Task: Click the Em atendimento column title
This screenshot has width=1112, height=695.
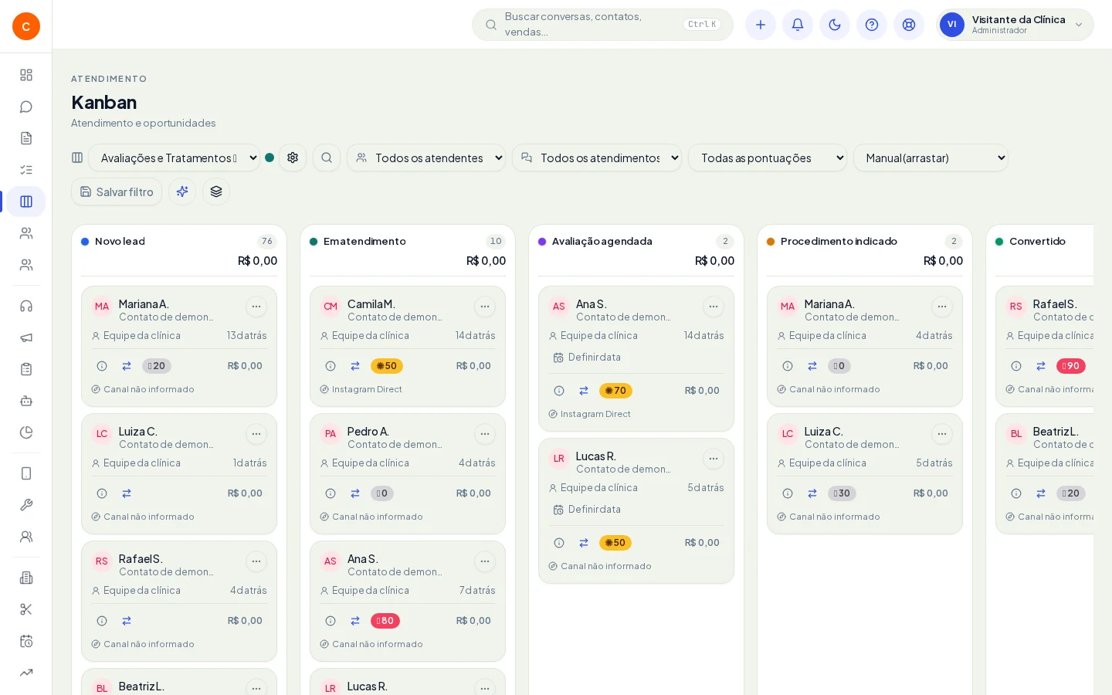Action: pyautogui.click(x=364, y=242)
